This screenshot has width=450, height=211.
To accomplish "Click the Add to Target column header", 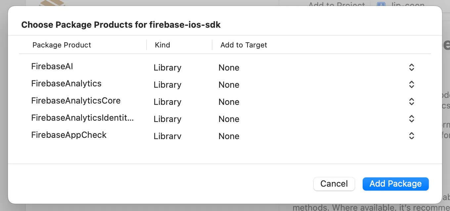I will [x=244, y=45].
